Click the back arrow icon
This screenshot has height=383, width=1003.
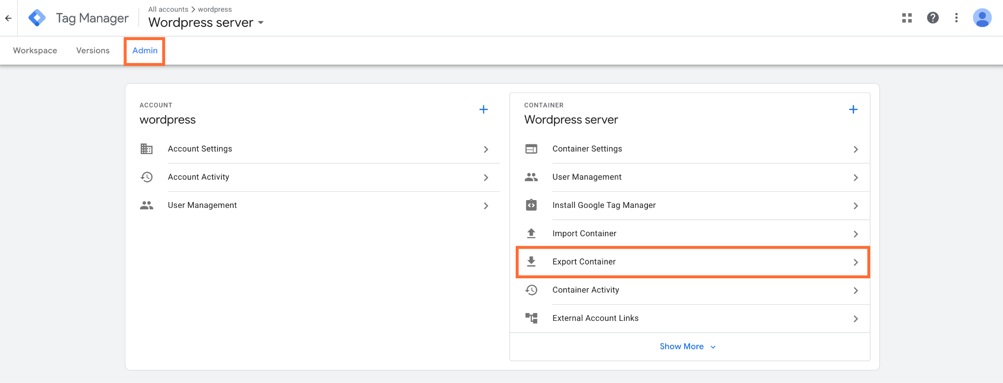8,18
